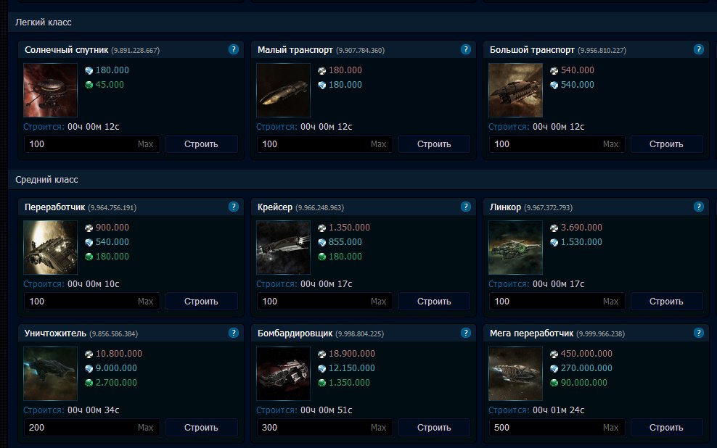Open help icon for Линкор
The width and height of the screenshot is (717, 448).
(x=698, y=207)
